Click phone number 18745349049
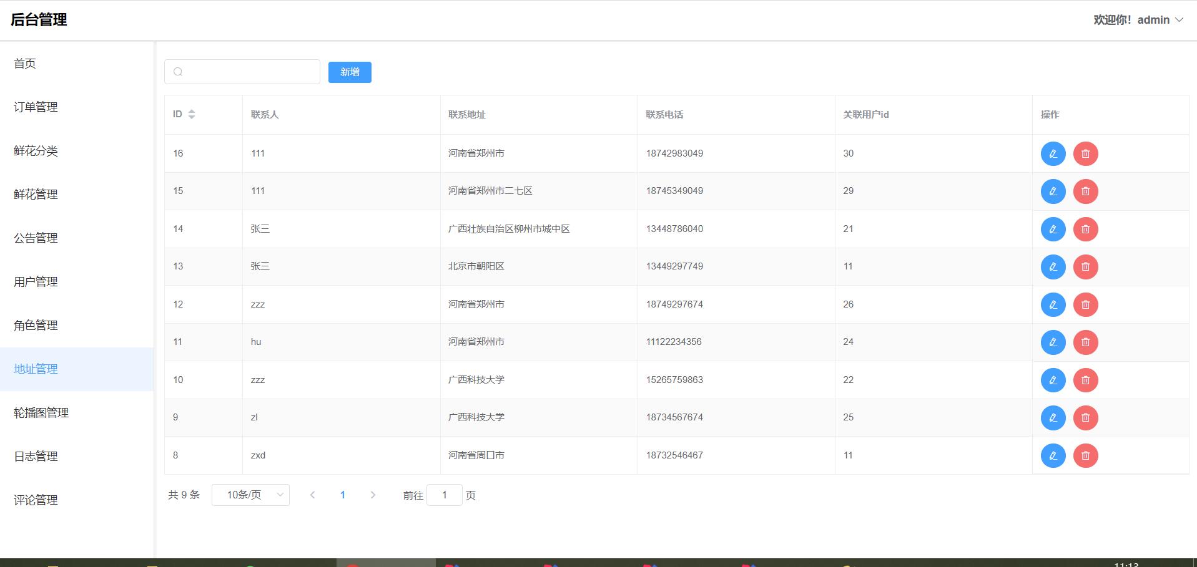This screenshot has height=567, width=1197. (674, 191)
